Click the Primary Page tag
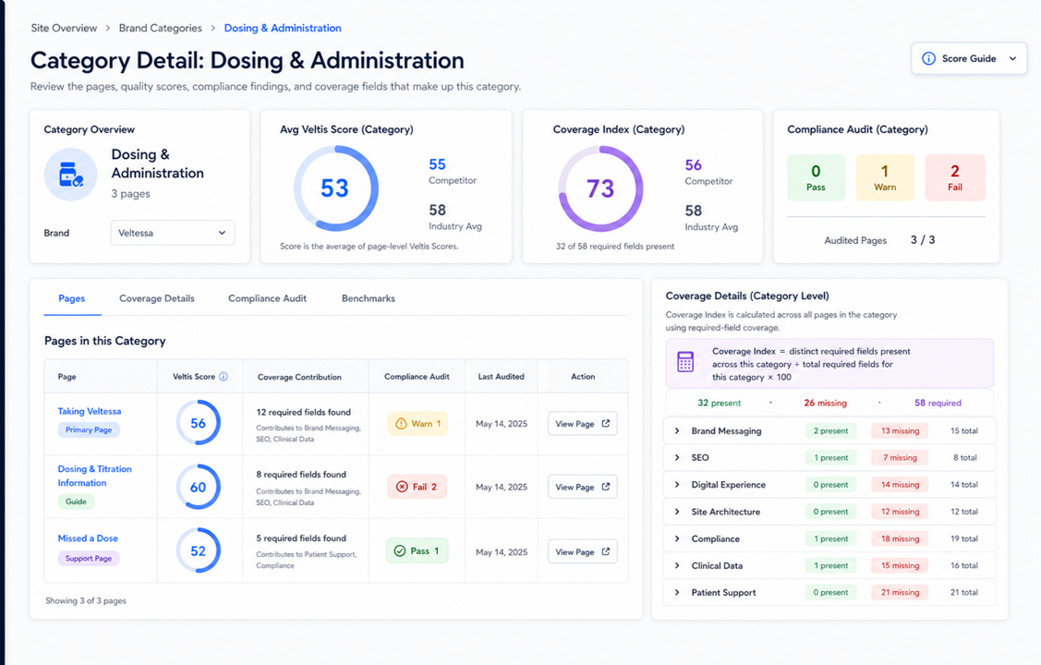The height and width of the screenshot is (665, 1041). click(x=89, y=430)
